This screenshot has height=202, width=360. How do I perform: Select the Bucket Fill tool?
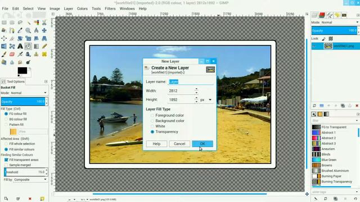(x=28, y=46)
